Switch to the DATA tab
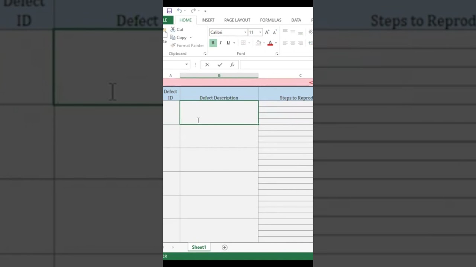This screenshot has width=476, height=267. click(296, 20)
